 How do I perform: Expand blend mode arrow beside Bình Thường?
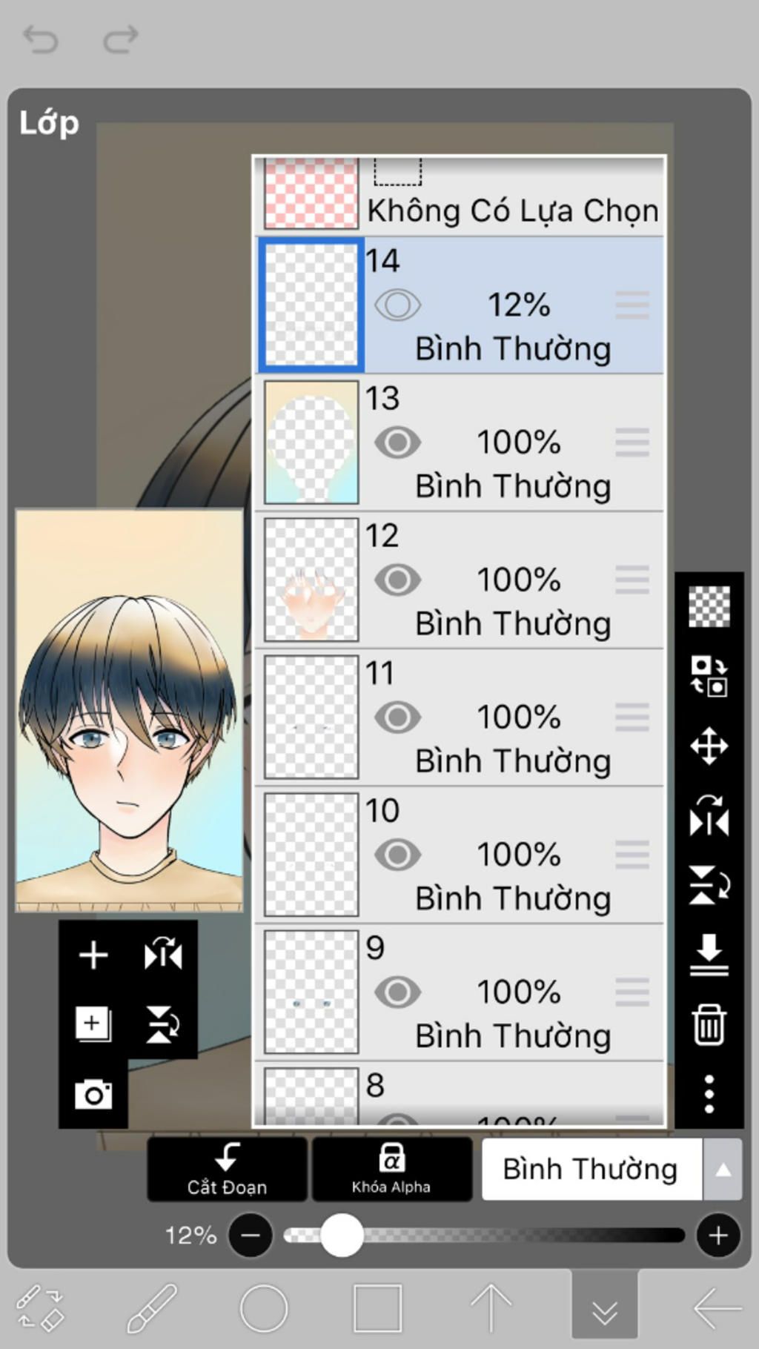point(723,1170)
